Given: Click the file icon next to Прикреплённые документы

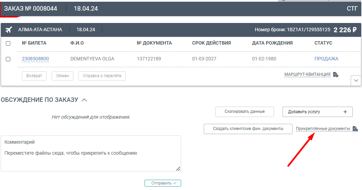Looking at the screenshot, I should [355, 129].
